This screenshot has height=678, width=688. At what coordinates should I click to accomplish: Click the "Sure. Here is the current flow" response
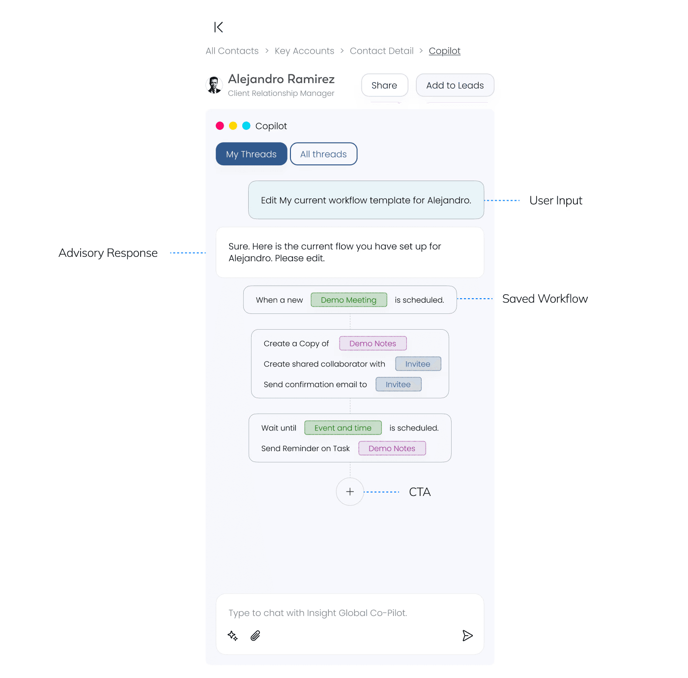pos(350,252)
